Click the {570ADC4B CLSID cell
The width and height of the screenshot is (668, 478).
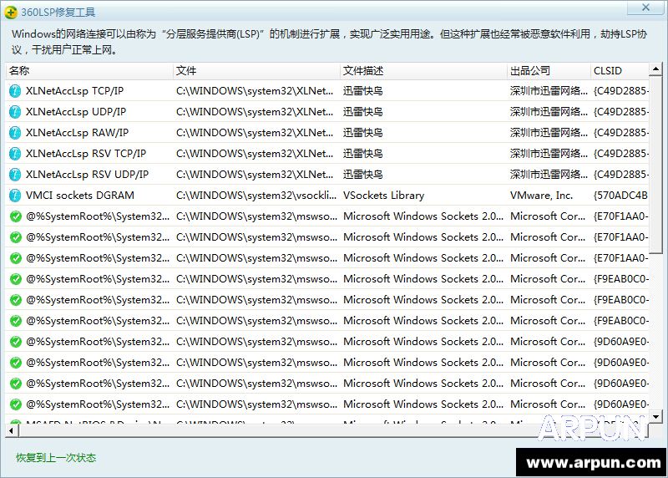pos(620,196)
